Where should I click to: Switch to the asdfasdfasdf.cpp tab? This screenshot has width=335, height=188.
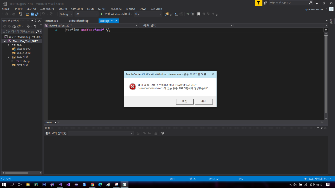tap(79, 21)
